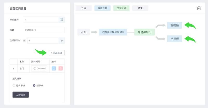Open the style grid picker icon
Viewport: 208px width, 108px height.
click(62, 19)
